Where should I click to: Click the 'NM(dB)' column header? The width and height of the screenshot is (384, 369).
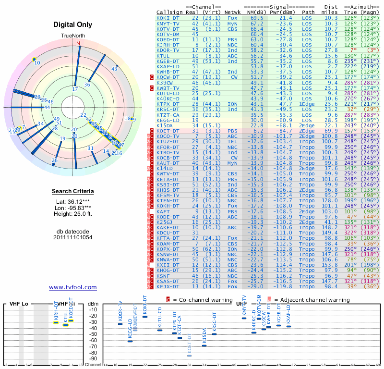[257, 12]
